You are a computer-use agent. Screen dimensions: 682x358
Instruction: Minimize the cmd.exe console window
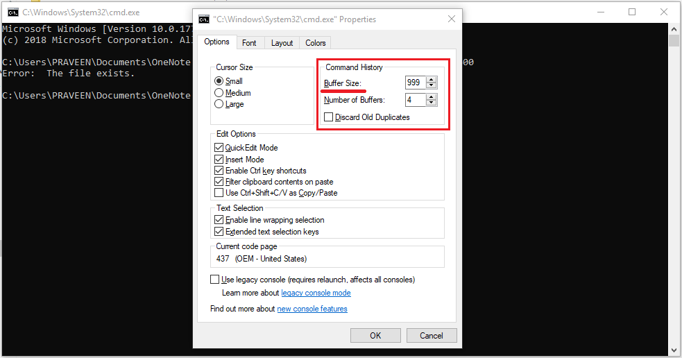(x=601, y=12)
